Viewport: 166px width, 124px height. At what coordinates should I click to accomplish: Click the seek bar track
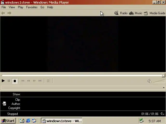(82, 75)
